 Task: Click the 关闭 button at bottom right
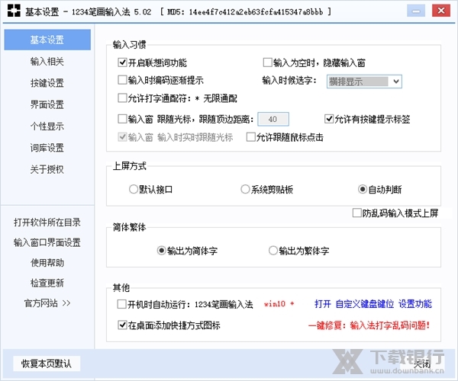click(x=422, y=363)
